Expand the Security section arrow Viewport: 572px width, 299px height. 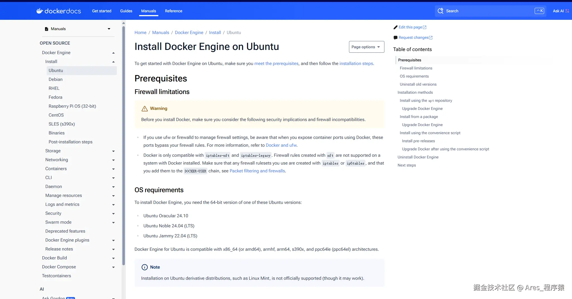tap(113, 214)
